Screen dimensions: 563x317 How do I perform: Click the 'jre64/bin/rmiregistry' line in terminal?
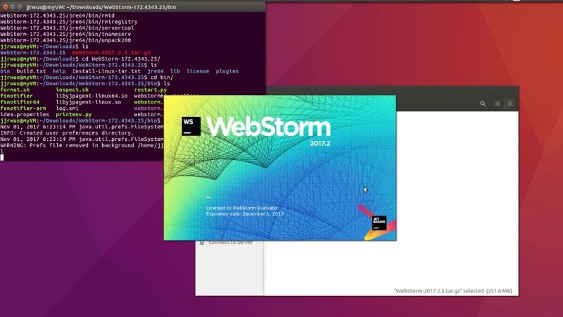68,22
